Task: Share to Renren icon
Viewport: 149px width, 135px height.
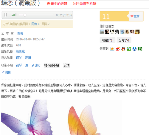Action: [134, 49]
